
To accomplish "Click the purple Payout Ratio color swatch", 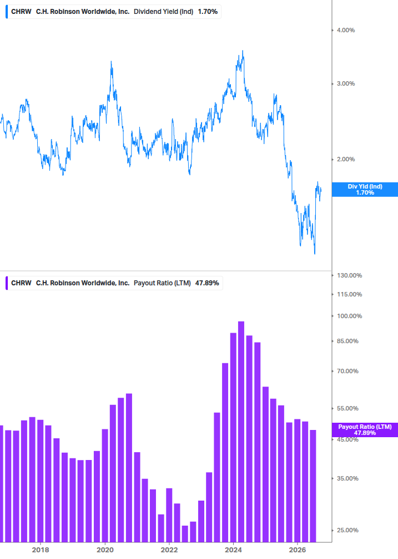I will (7, 283).
